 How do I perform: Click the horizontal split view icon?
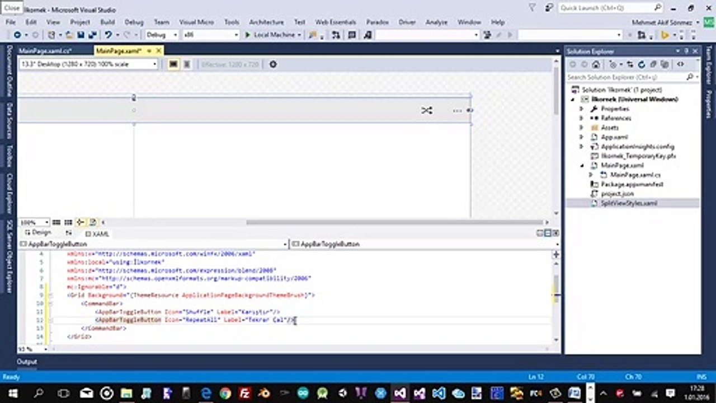[548, 233]
